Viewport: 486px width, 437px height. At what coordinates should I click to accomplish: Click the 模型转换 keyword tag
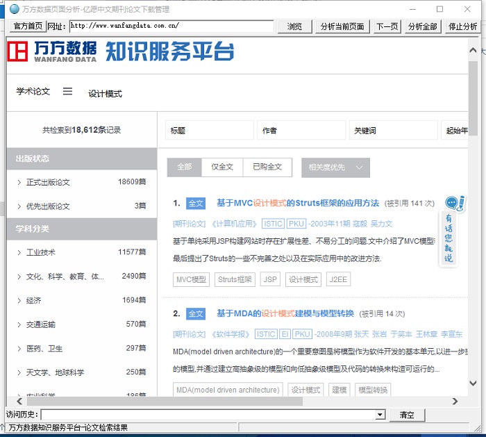[373, 390]
